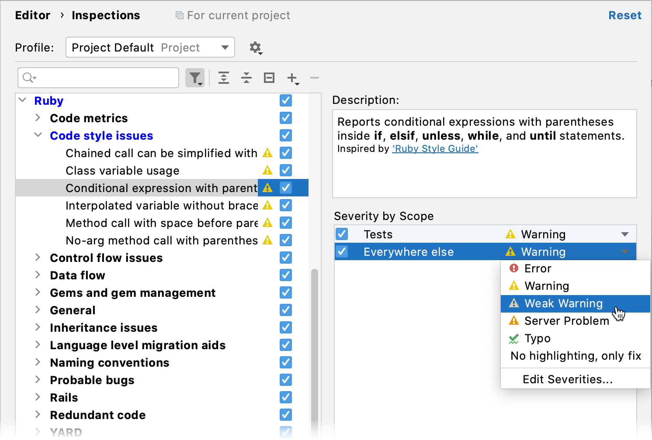The height and width of the screenshot is (440, 652).
Task: Toggle the Code metrics checkbox
Action: pyautogui.click(x=286, y=118)
